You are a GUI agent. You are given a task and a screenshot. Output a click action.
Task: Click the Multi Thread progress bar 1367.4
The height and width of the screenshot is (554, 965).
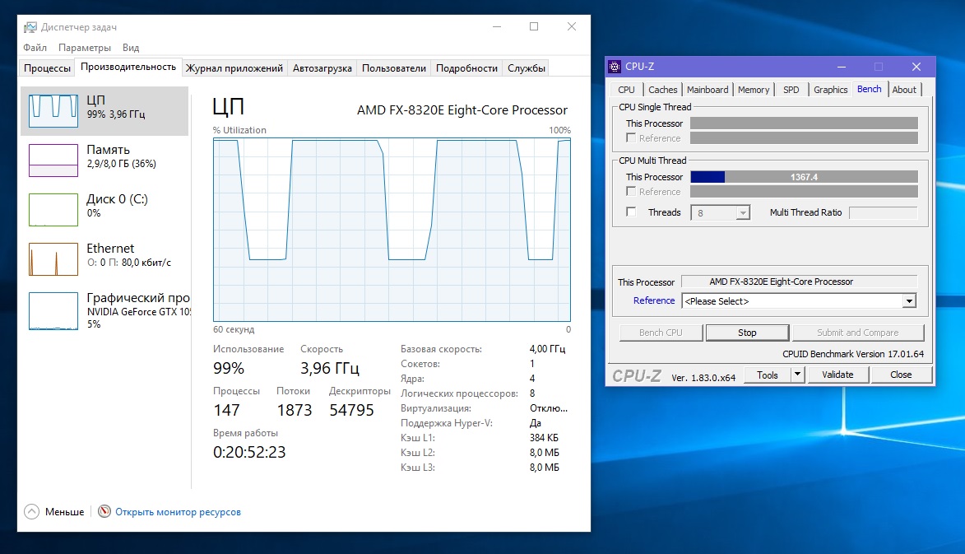pos(804,177)
